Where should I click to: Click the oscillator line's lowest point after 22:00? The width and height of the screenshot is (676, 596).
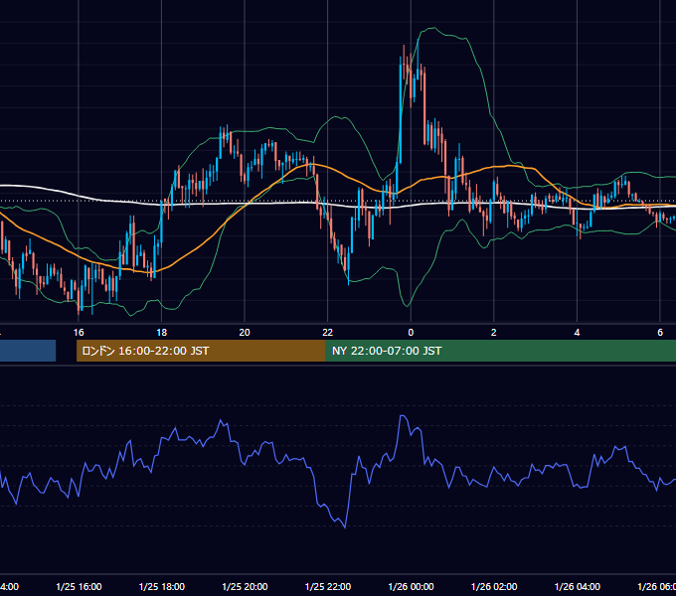tap(345, 527)
